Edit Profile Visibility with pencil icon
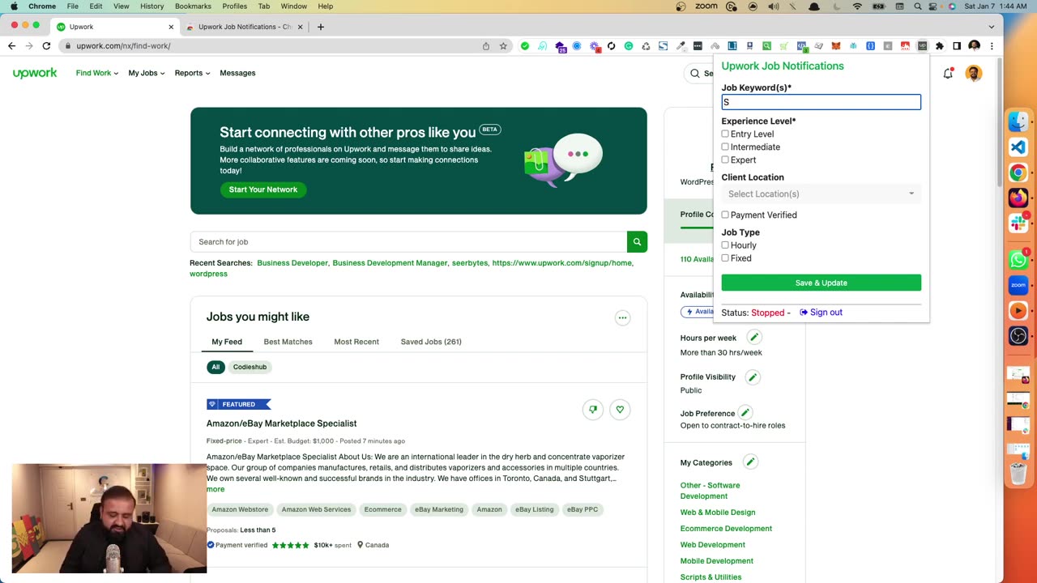The width and height of the screenshot is (1037, 583). 753,377
